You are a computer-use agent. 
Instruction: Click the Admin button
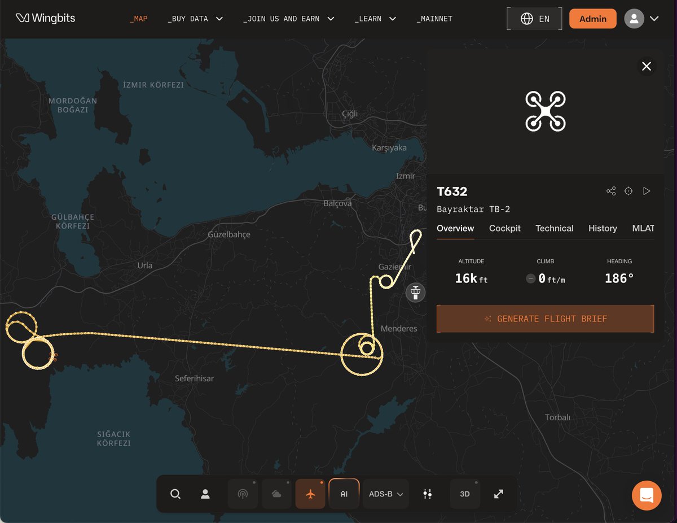click(x=593, y=19)
